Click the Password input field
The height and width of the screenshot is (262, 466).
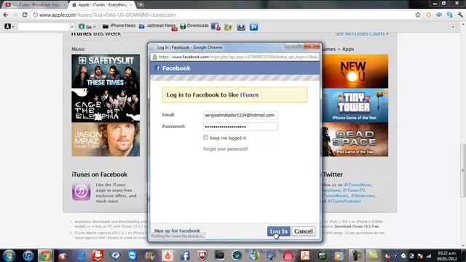click(x=240, y=127)
